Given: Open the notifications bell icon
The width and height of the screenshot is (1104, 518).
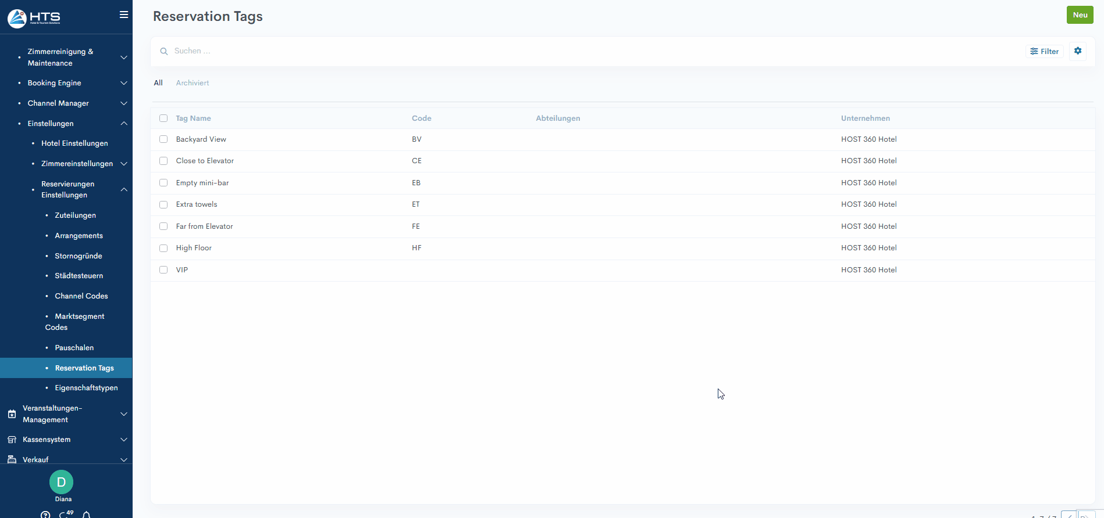Looking at the screenshot, I should click(86, 515).
